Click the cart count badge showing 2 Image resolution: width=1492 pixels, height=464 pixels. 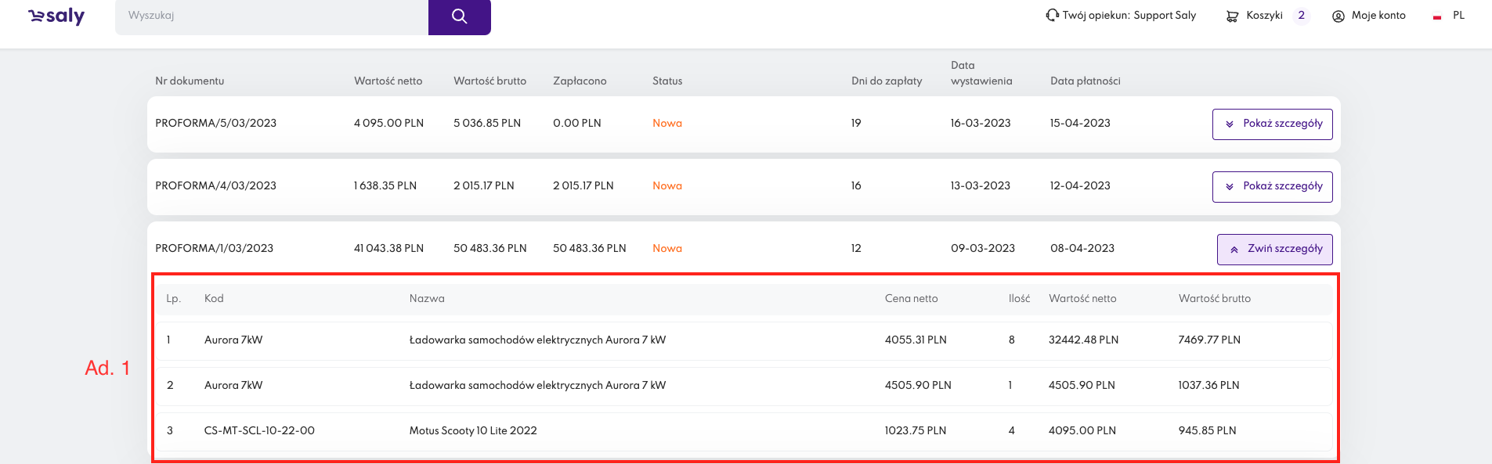coord(1301,16)
